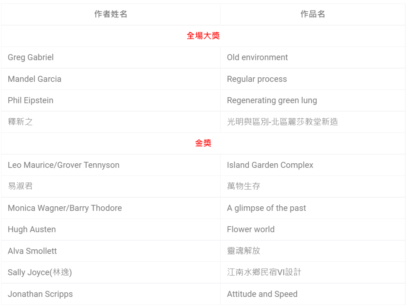Image resolution: width=407 pixels, height=307 pixels.
Task: Click the 作者姓名 column header
Action: 110,14
